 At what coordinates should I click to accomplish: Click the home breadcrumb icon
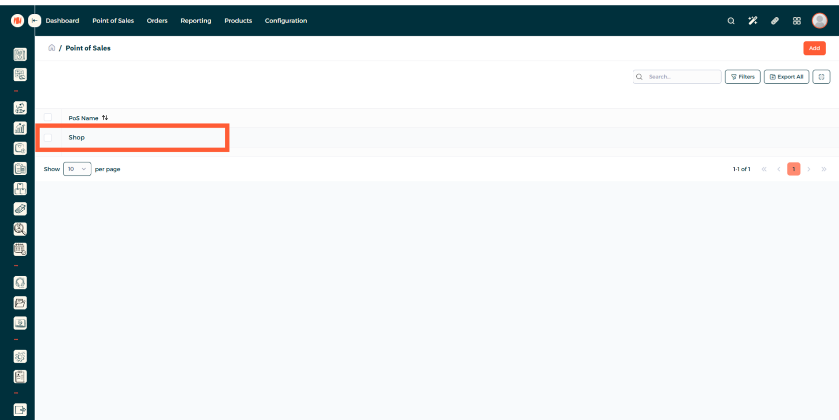(51, 48)
